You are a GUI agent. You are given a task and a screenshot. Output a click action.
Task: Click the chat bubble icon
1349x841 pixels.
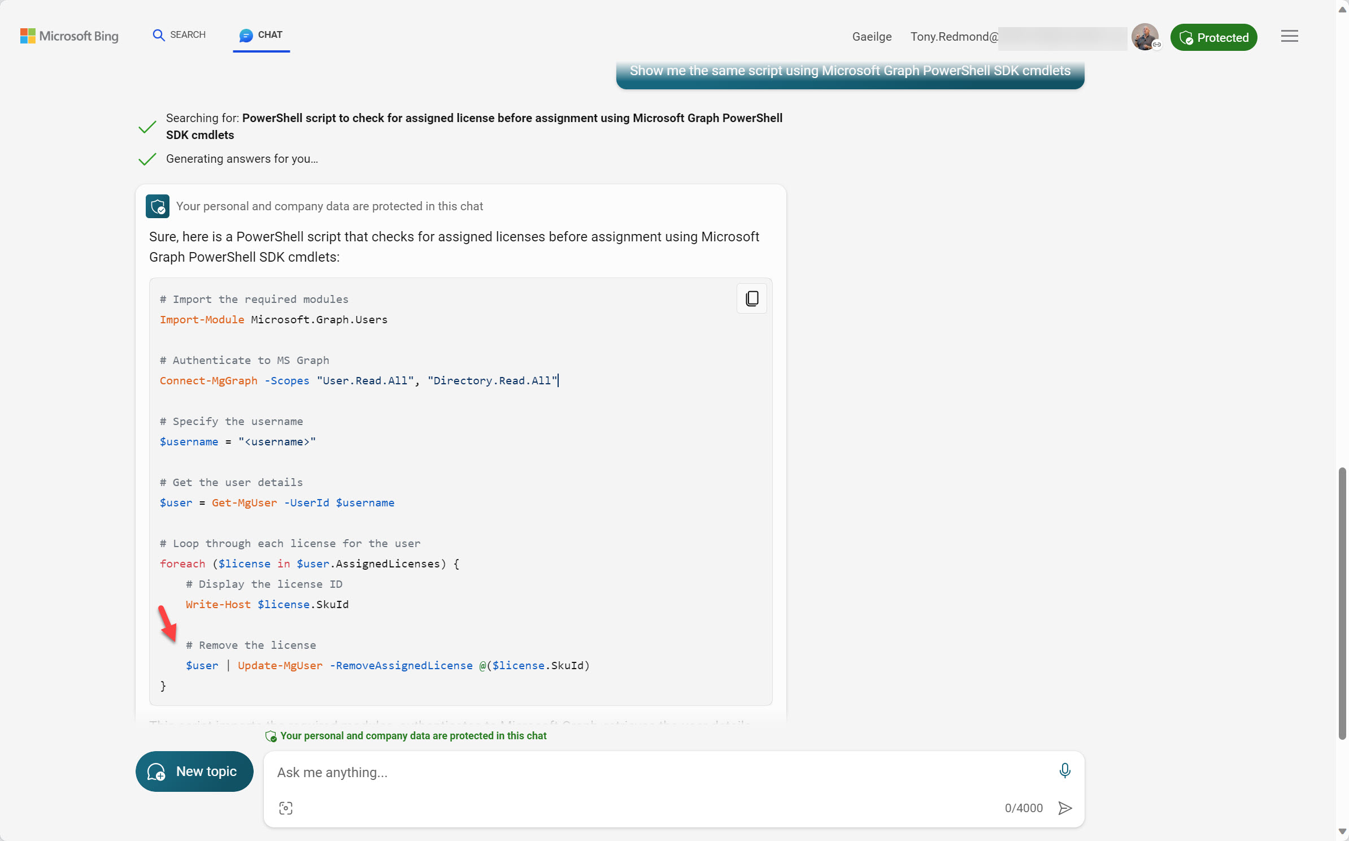pos(246,36)
